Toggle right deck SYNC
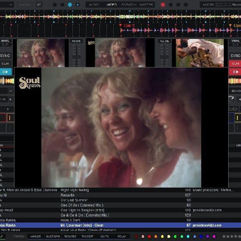241x241 pixels. (235, 56)
